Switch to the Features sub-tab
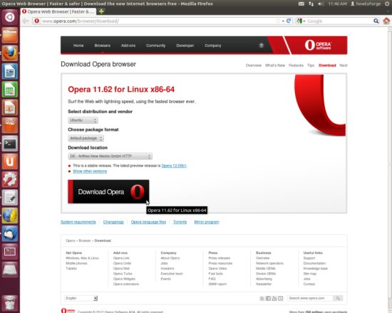 [296, 65]
